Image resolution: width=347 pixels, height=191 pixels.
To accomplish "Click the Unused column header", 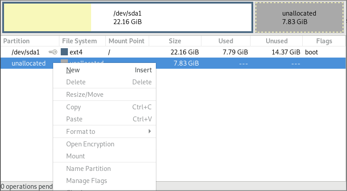I will 276,41.
